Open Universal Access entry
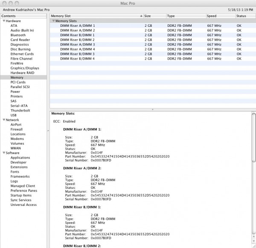This screenshot has width=256, height=248. [x=23, y=205]
